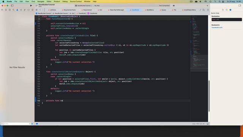
Task: Click the Test Completed status text
Action: point(164,6)
